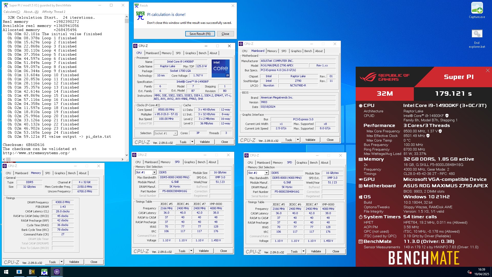Open Tools dropdown arrow in Slot #2 SPD window
The image size is (492, 277).
pos(303,251)
